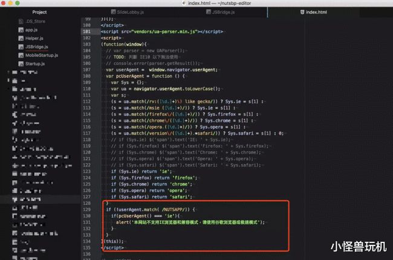Click "return 'chrome';" on line 125

click(172, 184)
